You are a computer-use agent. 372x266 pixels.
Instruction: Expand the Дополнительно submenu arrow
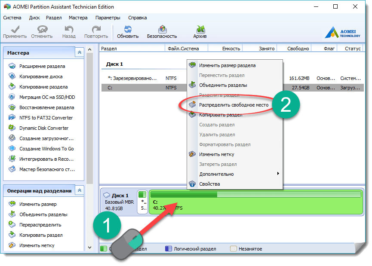[278, 174]
